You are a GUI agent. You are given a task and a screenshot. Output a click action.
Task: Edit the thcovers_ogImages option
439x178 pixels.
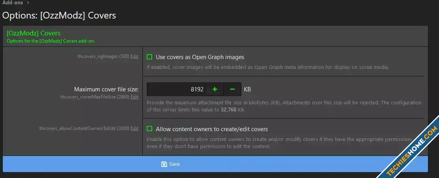coord(135,56)
